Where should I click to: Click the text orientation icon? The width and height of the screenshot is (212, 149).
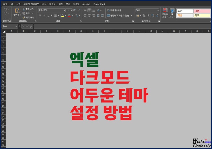(x=98, y=10)
